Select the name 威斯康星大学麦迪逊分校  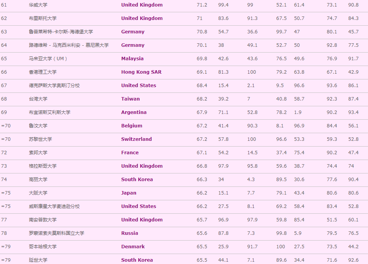coord(54,206)
